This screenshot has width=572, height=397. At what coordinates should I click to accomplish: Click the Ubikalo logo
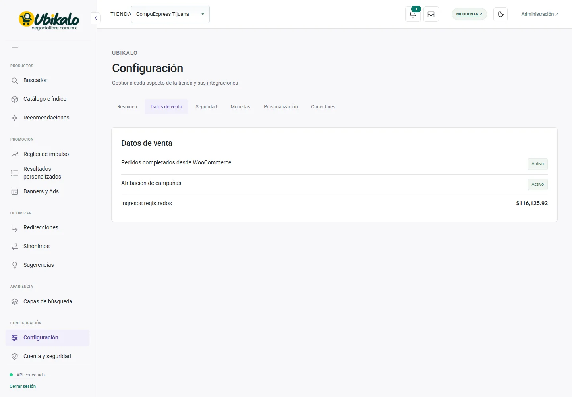(48, 20)
